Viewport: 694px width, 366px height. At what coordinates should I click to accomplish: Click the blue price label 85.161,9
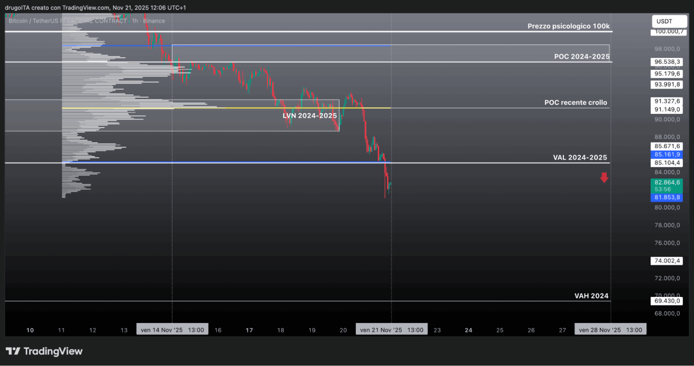pos(667,154)
